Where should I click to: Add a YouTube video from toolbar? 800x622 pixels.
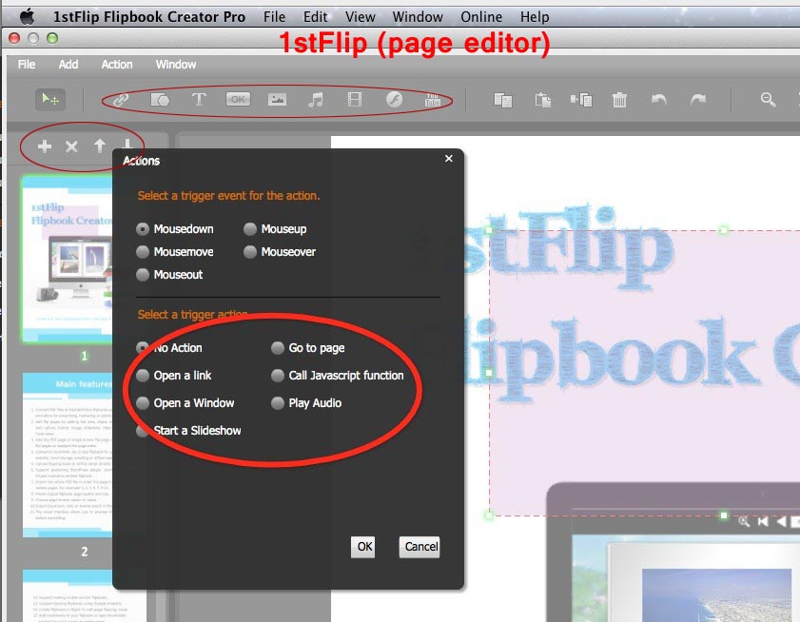coord(432,99)
